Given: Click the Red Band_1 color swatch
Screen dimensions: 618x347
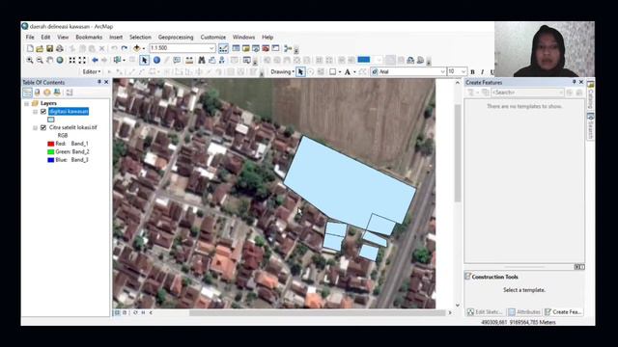Looking at the screenshot, I should (x=50, y=144).
